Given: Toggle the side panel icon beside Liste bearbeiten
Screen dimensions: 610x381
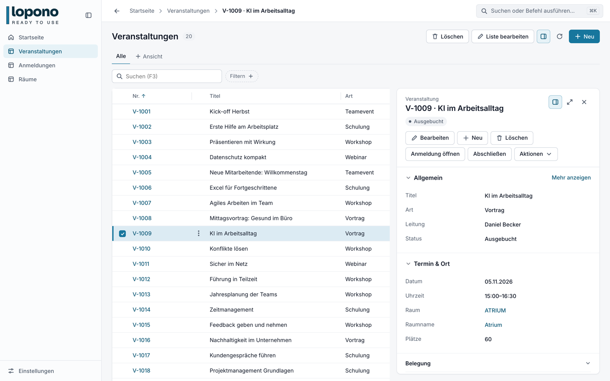Looking at the screenshot, I should click(543, 36).
